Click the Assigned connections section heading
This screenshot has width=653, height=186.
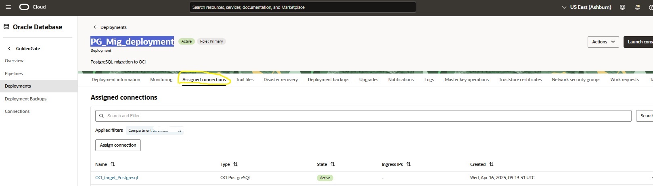pyautogui.click(x=124, y=97)
